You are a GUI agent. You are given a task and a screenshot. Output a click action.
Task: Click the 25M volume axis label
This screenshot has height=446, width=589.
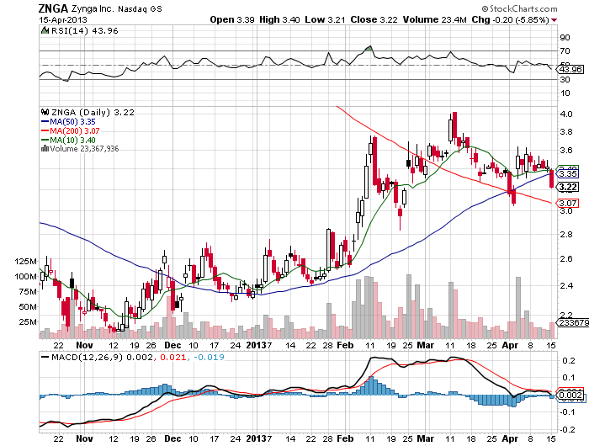click(x=28, y=322)
